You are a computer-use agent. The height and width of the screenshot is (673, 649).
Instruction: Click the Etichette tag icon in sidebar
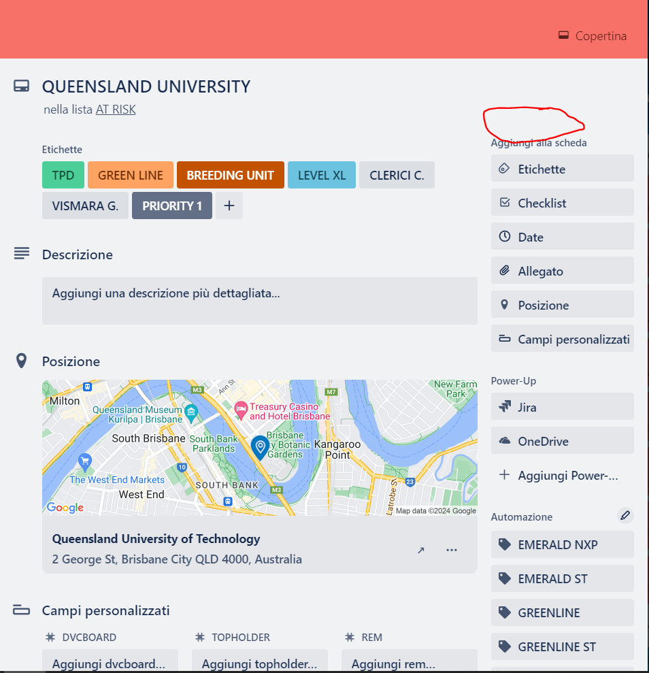pos(505,168)
